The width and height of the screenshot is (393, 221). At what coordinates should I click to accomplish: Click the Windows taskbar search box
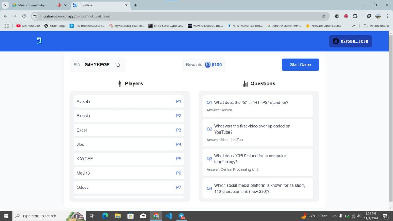point(39,216)
